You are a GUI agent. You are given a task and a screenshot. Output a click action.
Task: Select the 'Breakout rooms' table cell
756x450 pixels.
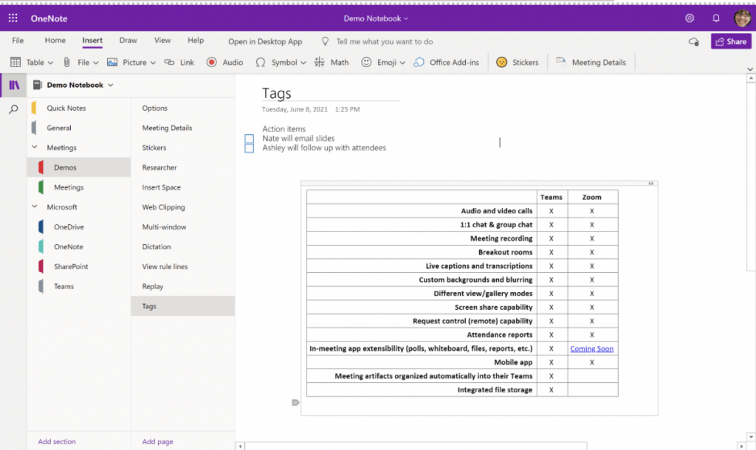pos(422,252)
